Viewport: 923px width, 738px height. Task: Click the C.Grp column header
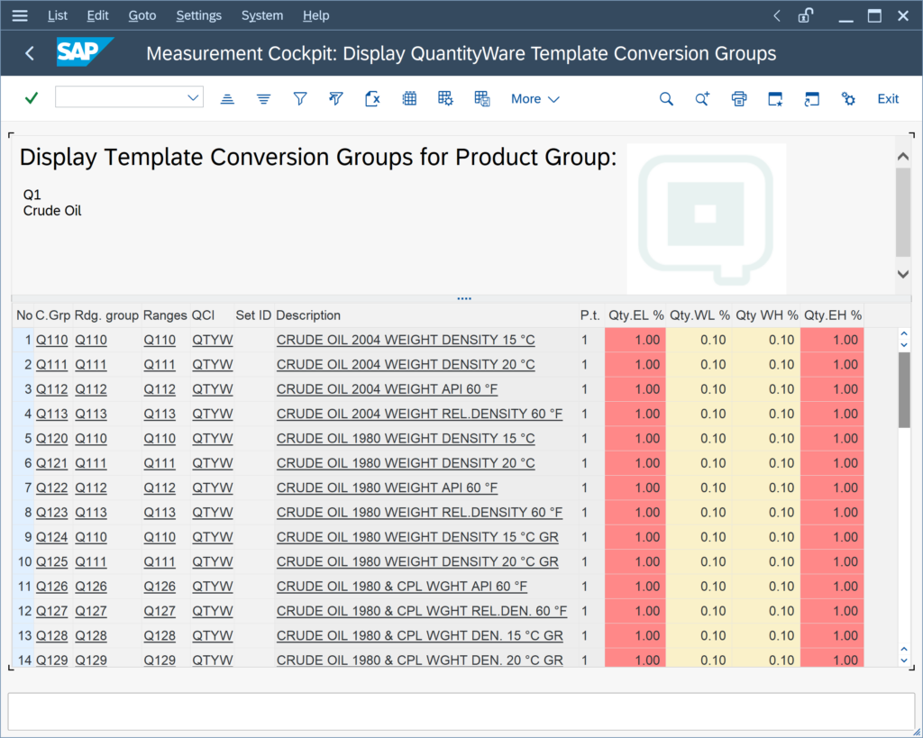click(x=52, y=315)
